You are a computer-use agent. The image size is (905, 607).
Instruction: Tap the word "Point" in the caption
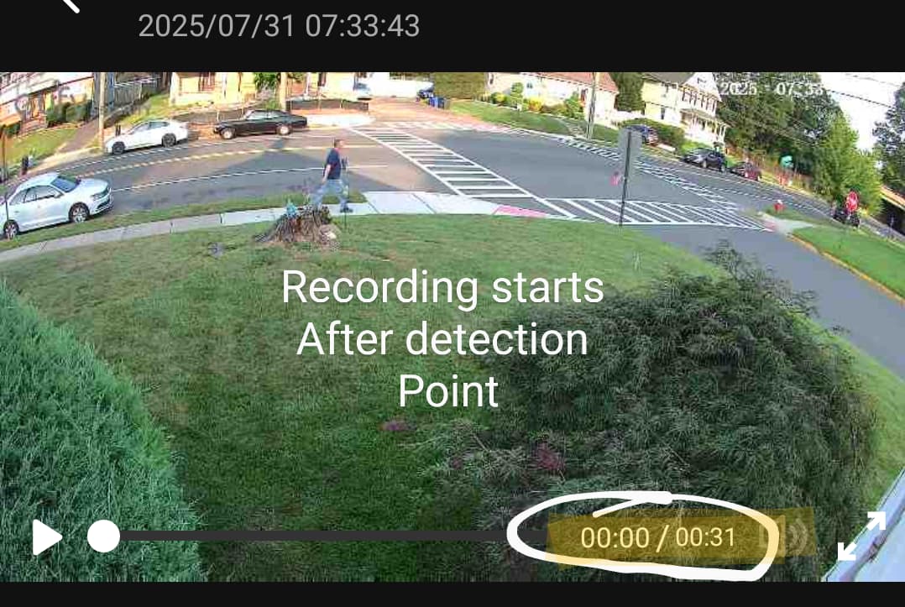tap(448, 391)
